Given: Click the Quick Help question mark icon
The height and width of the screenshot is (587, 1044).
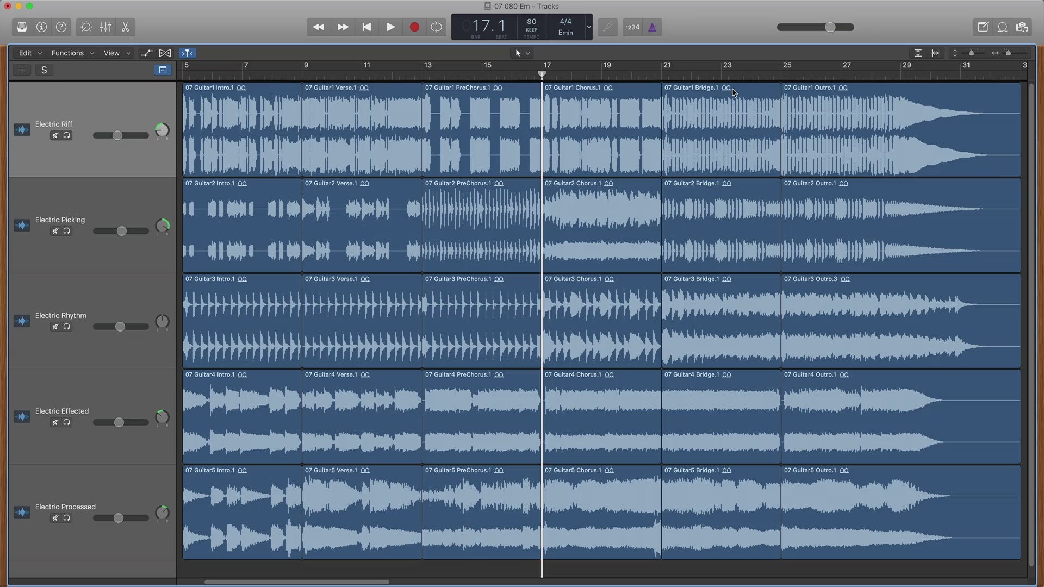Looking at the screenshot, I should [61, 27].
